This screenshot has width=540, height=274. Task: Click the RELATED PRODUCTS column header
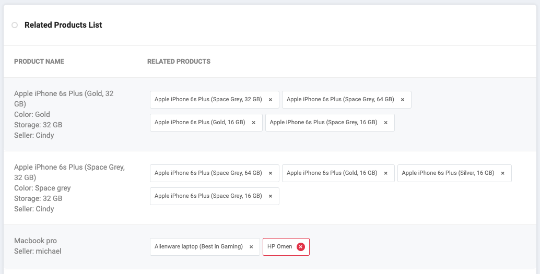tap(179, 62)
